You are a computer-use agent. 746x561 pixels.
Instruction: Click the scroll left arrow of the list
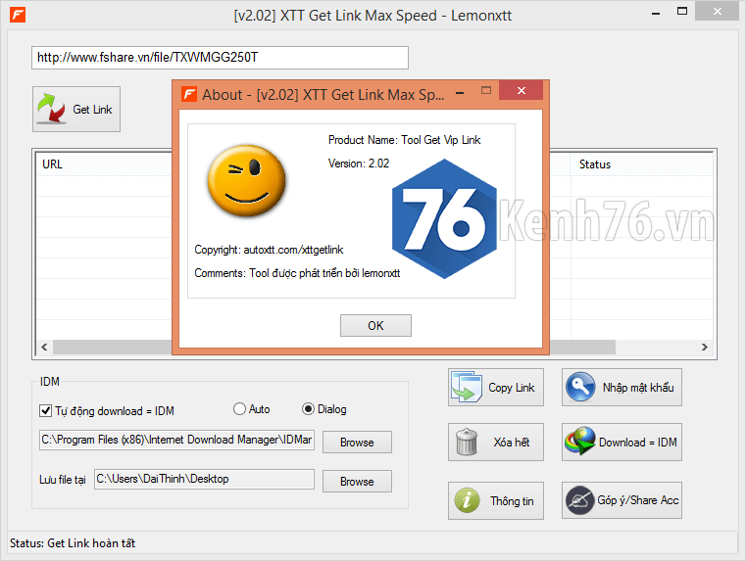pyautogui.click(x=44, y=348)
